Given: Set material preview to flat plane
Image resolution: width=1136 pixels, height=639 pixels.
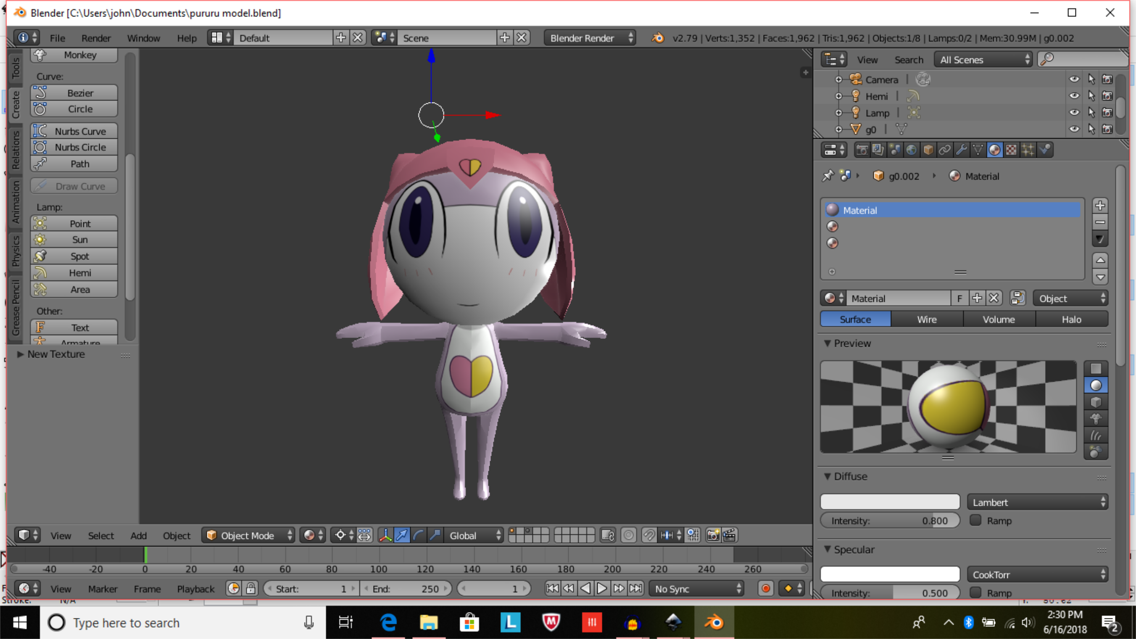Looking at the screenshot, I should 1096,369.
